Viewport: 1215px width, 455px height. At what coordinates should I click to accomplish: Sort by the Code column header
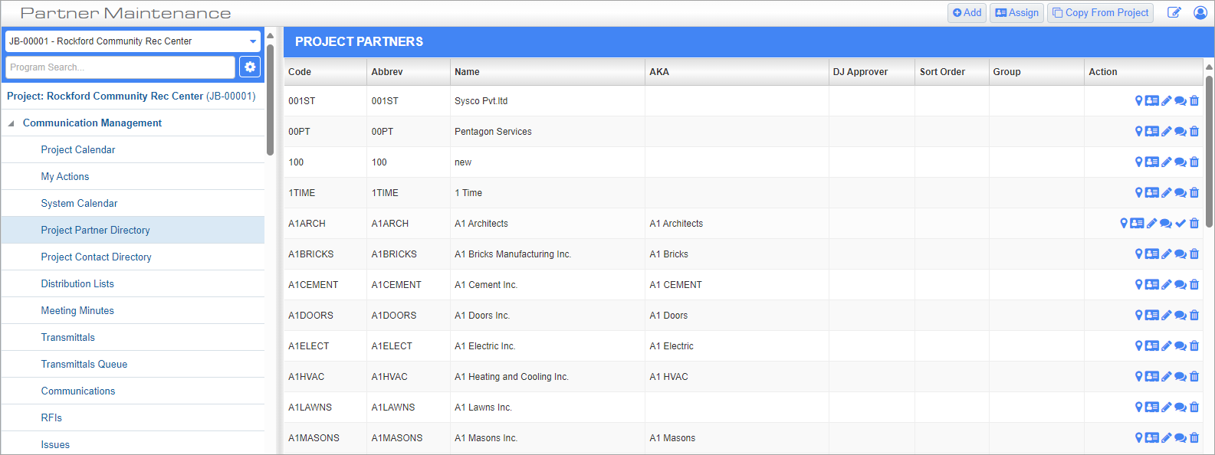coord(325,71)
